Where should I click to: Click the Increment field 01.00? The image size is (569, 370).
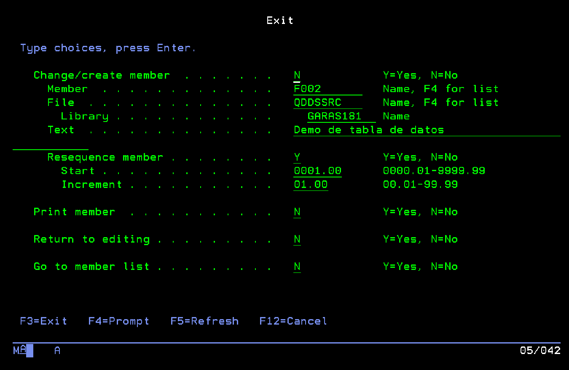click(311, 185)
